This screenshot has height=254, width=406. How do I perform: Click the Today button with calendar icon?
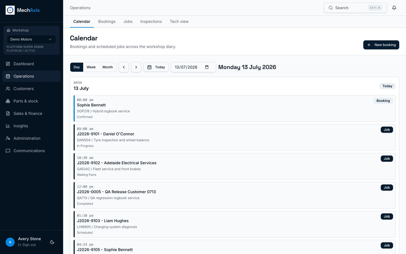156,67
